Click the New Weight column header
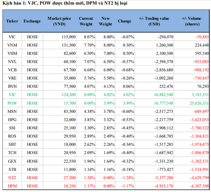 tap(105, 21)
